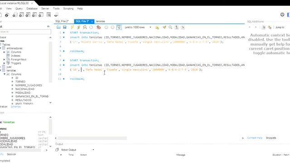Open the Context Help tab
This screenshot has height=163, width=290.
(x=255, y=138)
